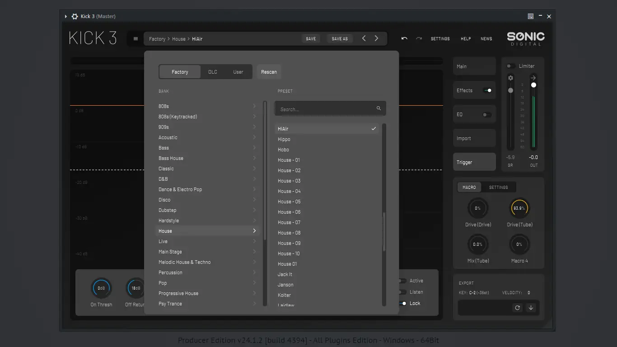Click the refresh icon in Export panel

click(x=518, y=308)
